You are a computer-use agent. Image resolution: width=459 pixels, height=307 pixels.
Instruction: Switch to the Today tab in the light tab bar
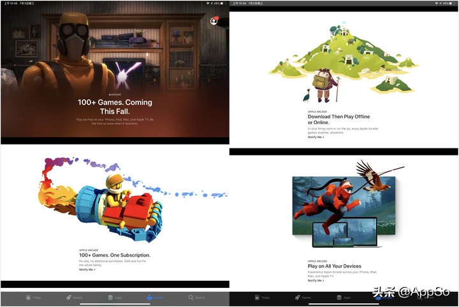[33, 297]
